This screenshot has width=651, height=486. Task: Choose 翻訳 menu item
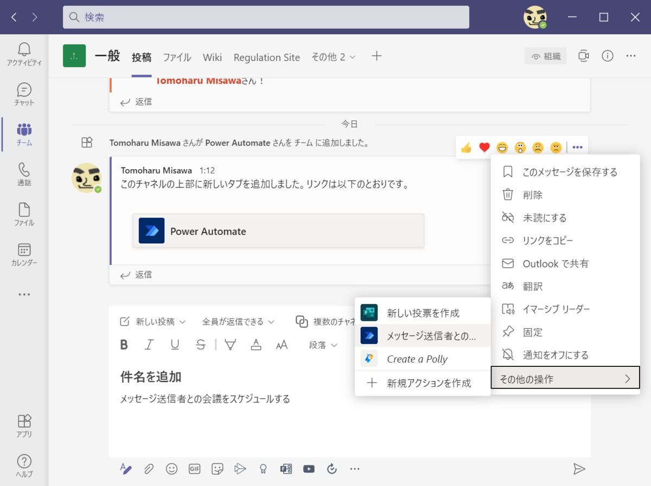click(x=565, y=286)
